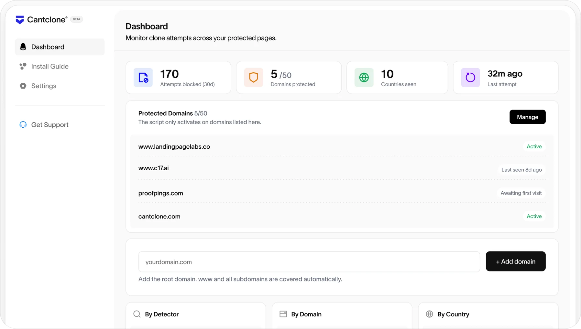The width and height of the screenshot is (581, 329).
Task: Click the Get Support headset icon
Action: coord(23,125)
